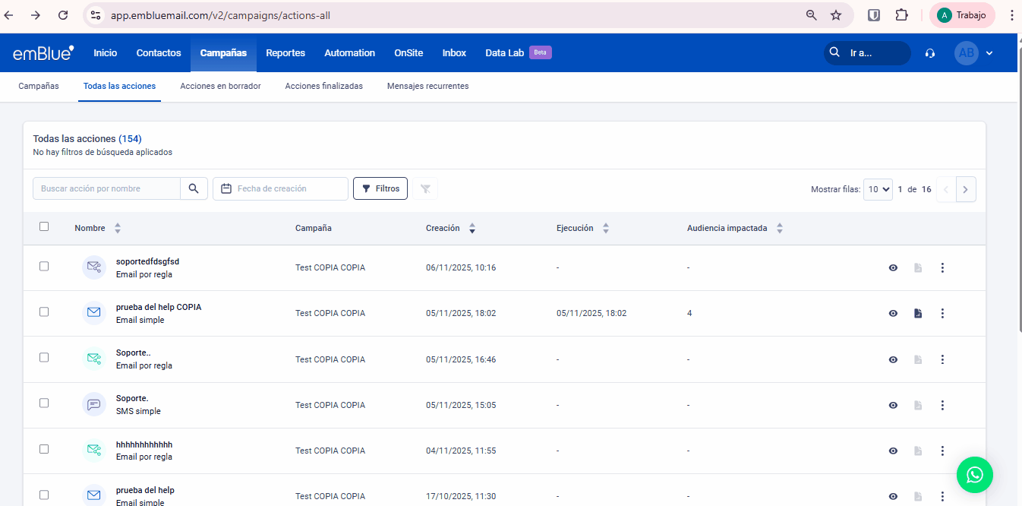Open report icon for prueba del help COPIA
Viewport: 1022px width, 506px height.
pos(918,313)
